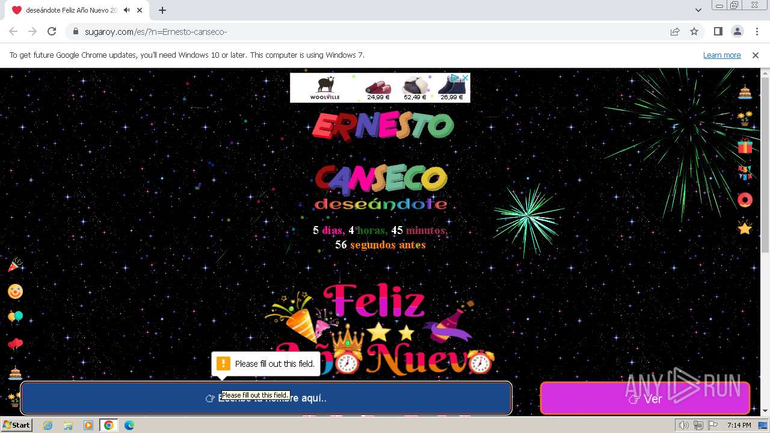Screen dimensions: 770x433
Task: View site information via the lock icon
Action: pos(76,31)
